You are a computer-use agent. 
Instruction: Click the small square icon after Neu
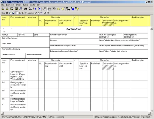tap(7, 13)
